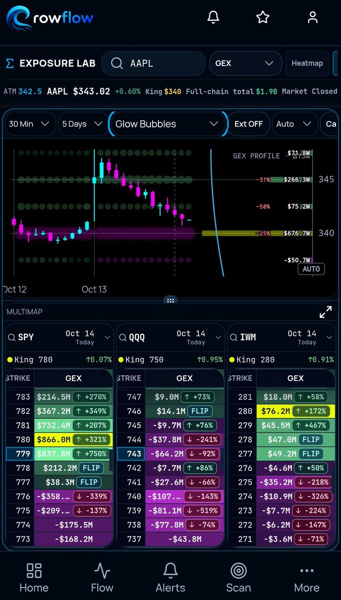Open the Alerts tab

click(x=170, y=577)
